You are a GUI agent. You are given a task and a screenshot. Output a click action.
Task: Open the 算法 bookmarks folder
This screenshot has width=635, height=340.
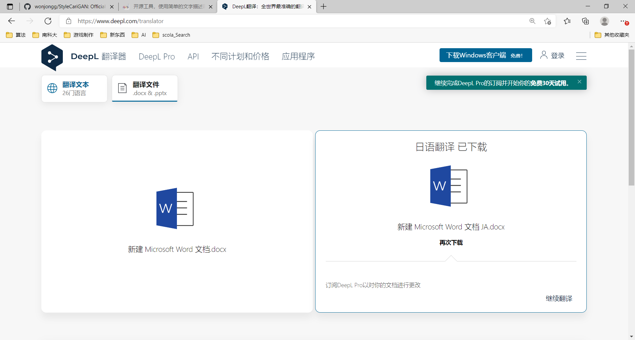[x=16, y=35]
